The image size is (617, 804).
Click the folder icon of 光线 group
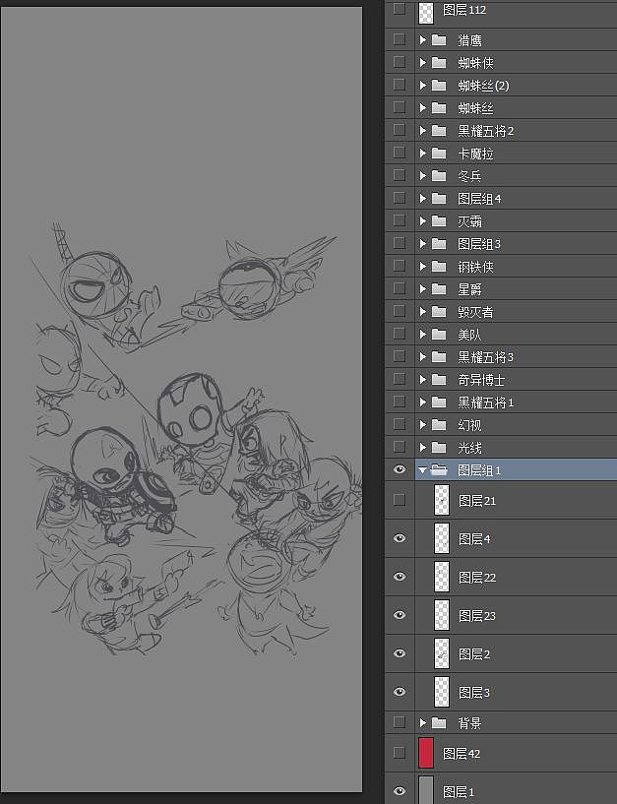click(439, 447)
